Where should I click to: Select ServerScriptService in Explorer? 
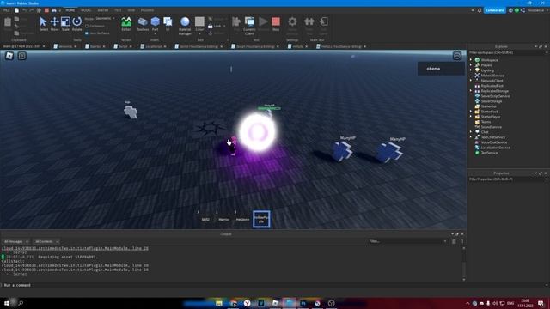pos(495,96)
